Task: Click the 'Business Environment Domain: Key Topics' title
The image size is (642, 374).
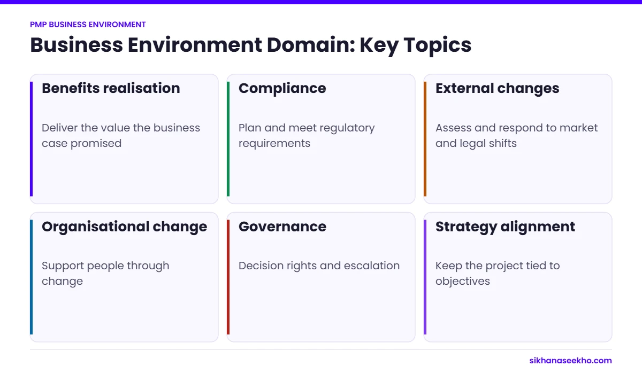Action: pyautogui.click(x=251, y=45)
